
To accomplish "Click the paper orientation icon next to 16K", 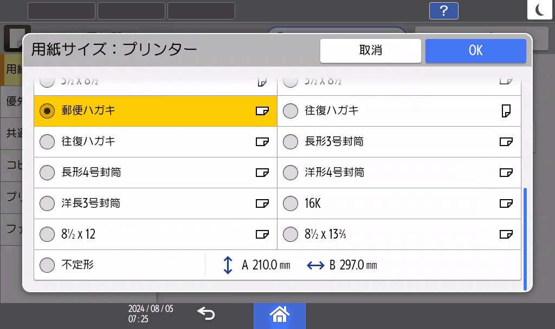I will click(x=507, y=203).
